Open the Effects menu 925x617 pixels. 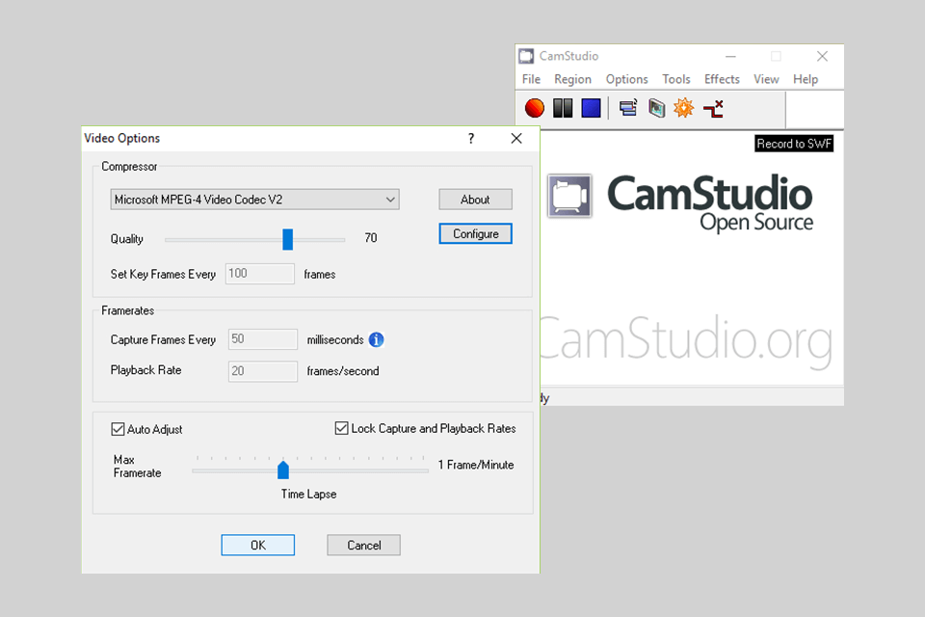(x=722, y=79)
